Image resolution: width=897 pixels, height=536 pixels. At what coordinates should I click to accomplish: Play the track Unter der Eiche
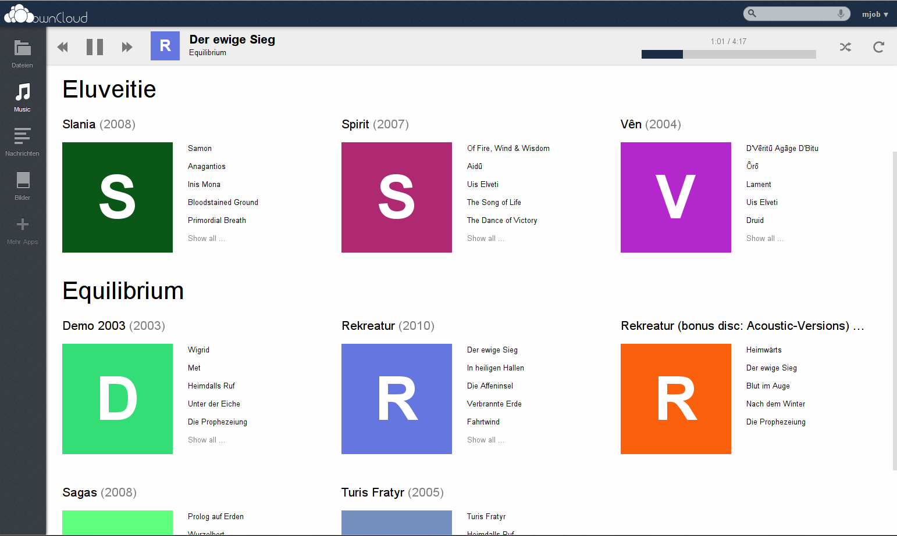(x=214, y=404)
